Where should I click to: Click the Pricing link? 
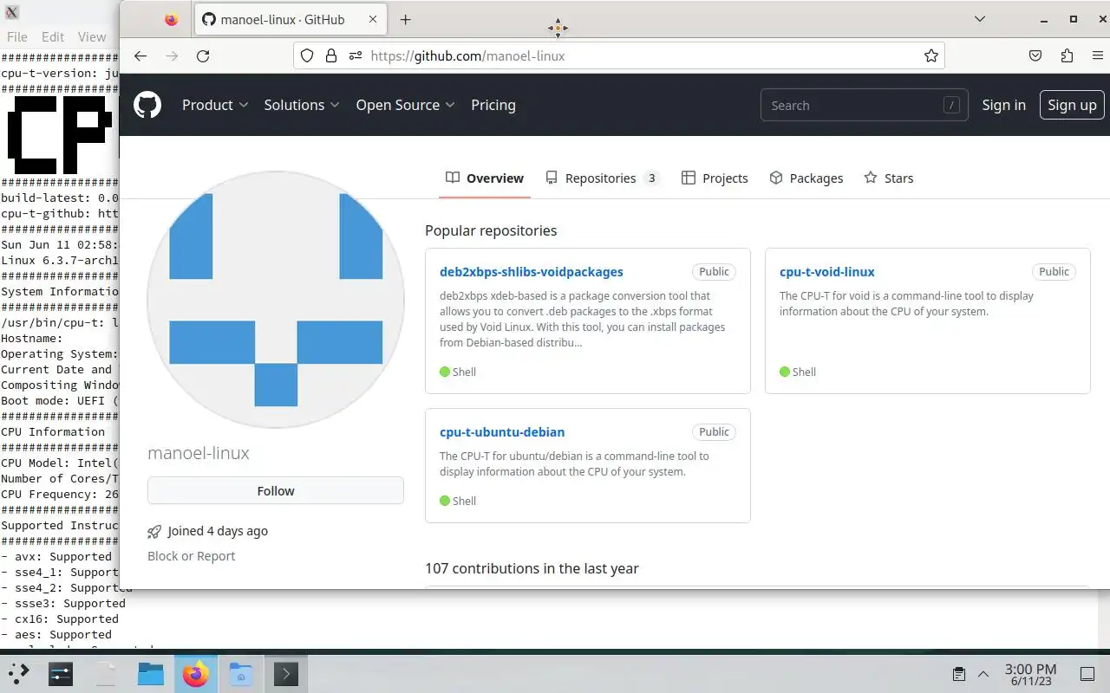pyautogui.click(x=493, y=105)
